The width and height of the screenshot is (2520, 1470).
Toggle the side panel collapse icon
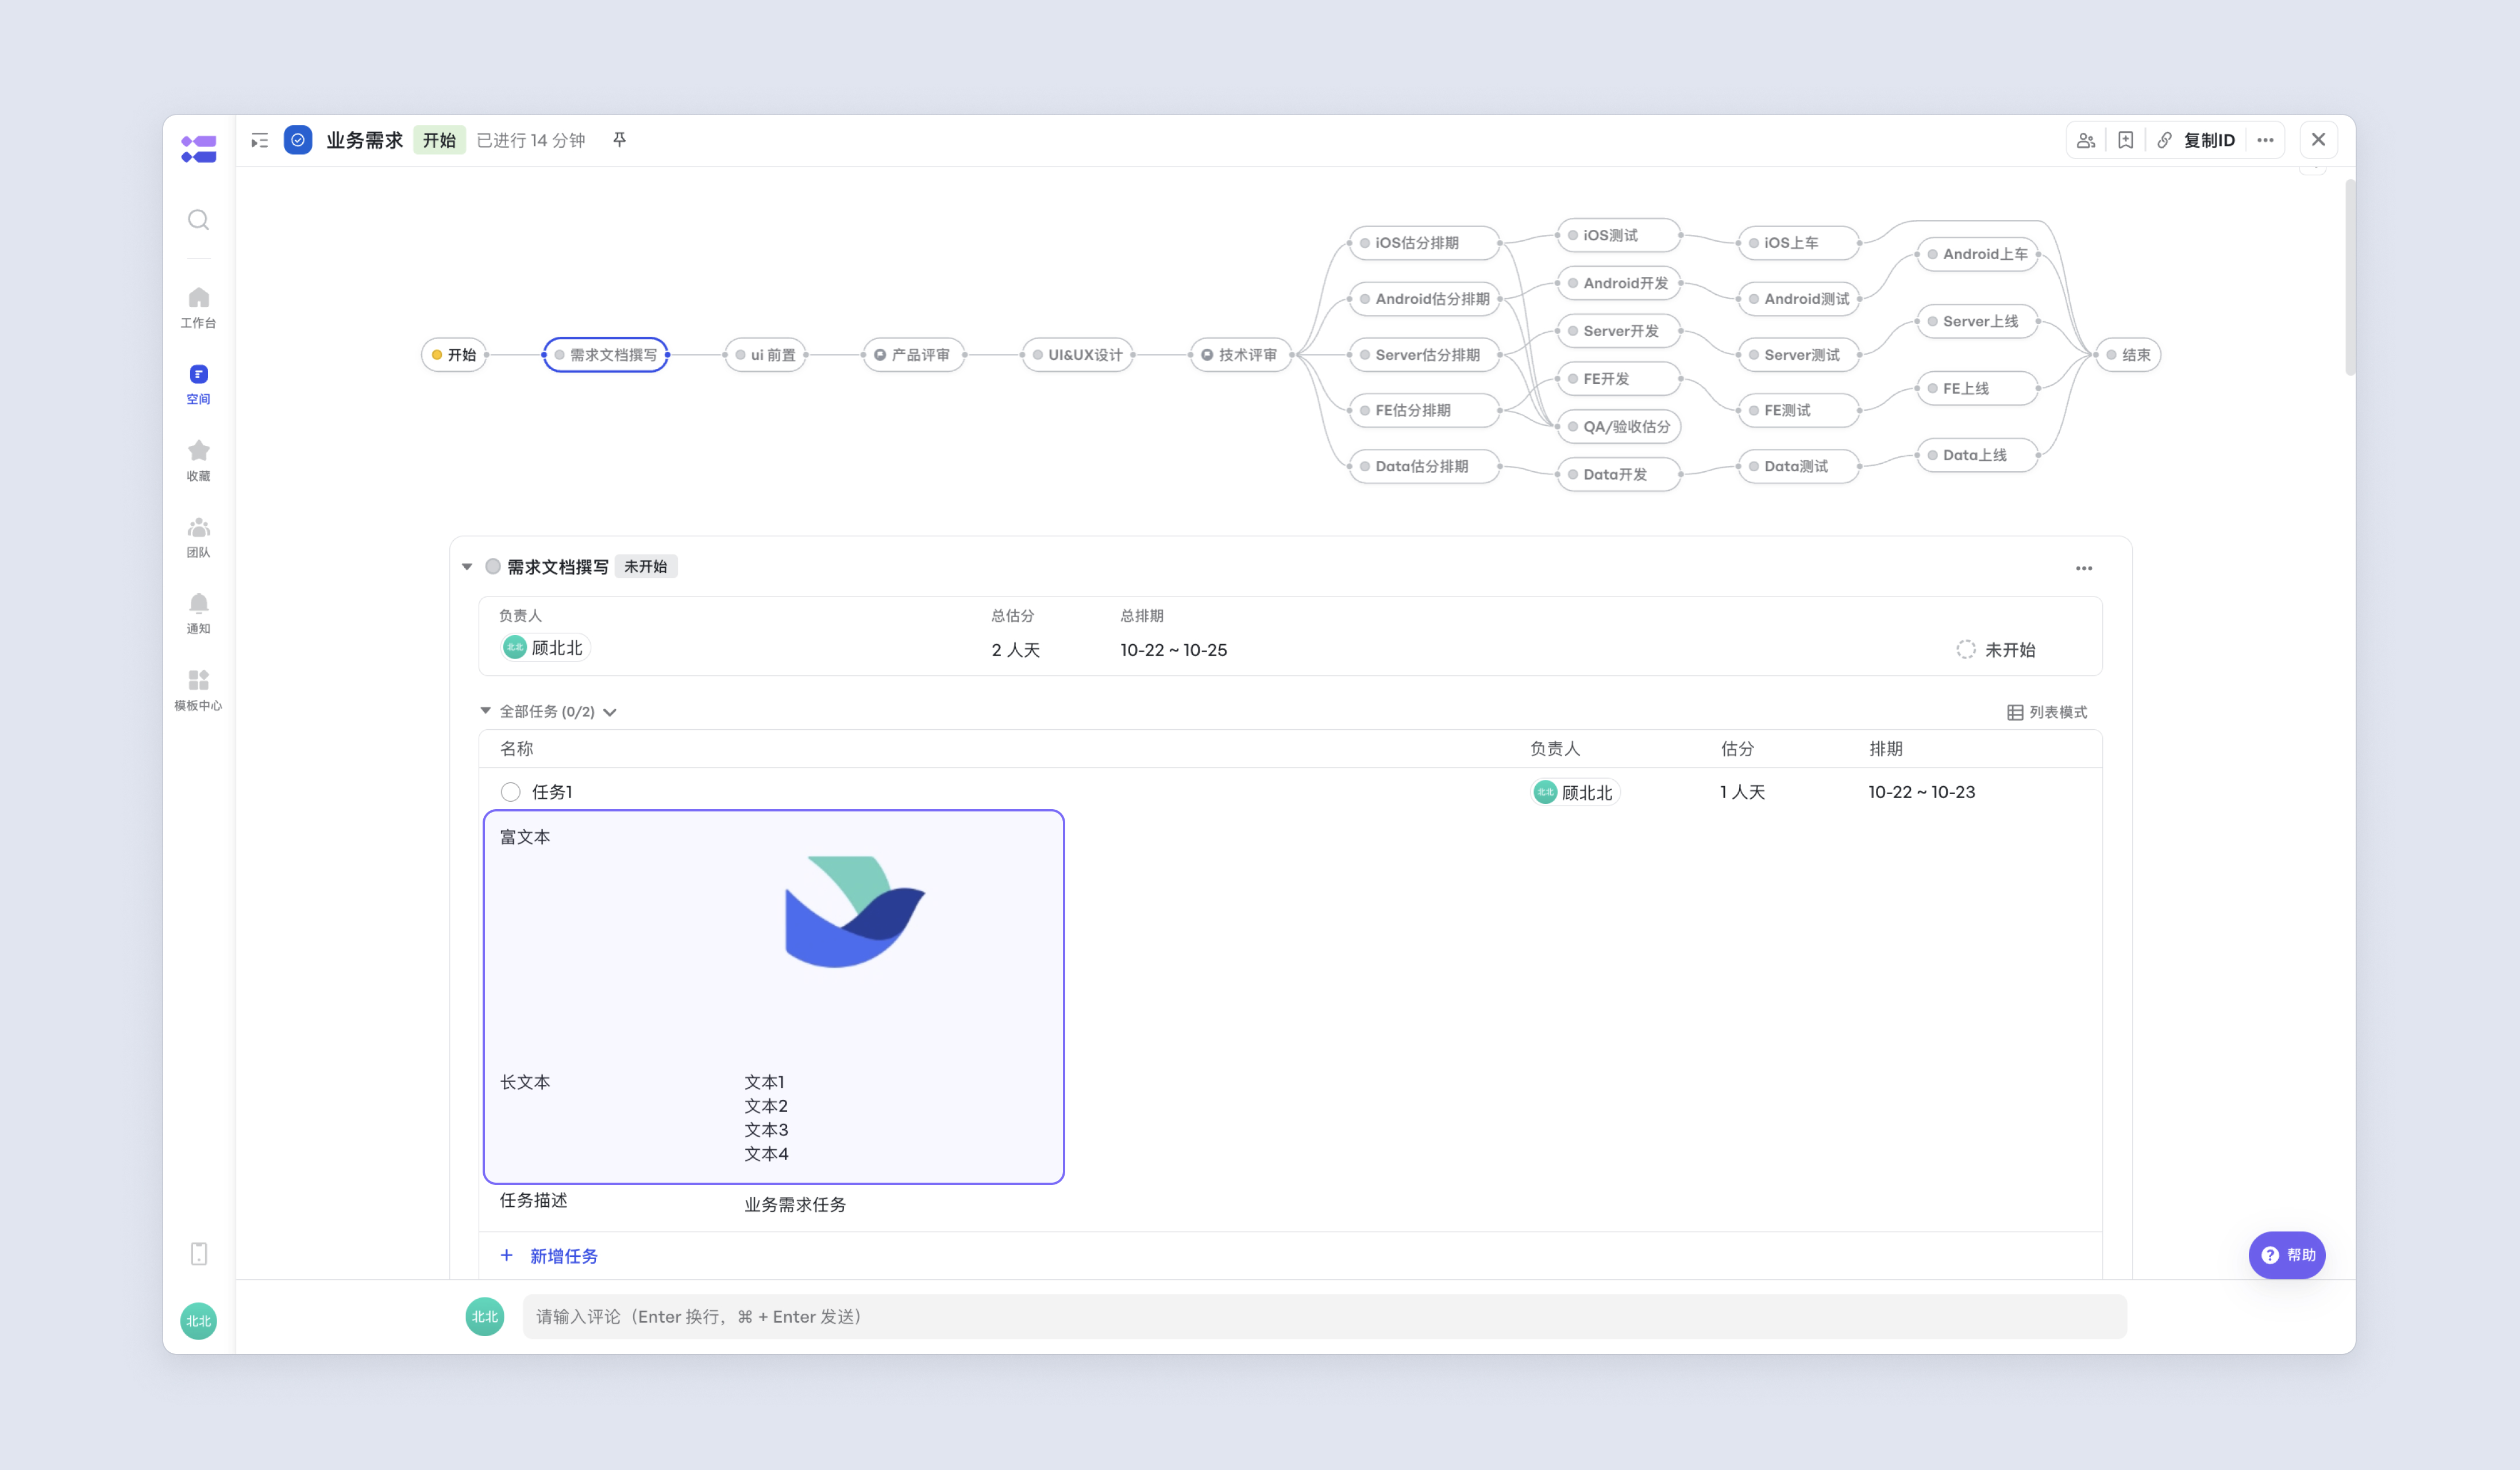click(260, 141)
